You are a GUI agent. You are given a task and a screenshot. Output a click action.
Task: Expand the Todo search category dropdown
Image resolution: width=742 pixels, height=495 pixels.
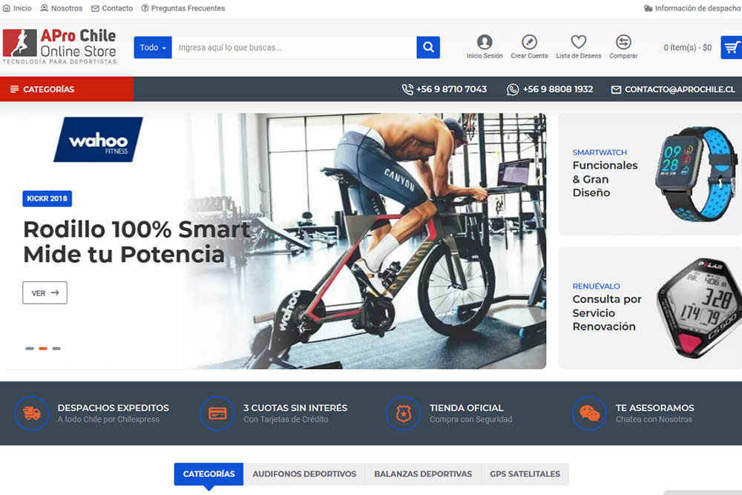(153, 47)
